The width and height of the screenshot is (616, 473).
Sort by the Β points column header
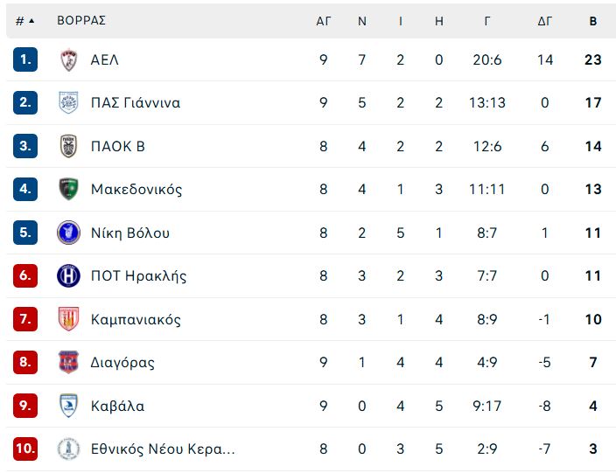pyautogui.click(x=593, y=21)
